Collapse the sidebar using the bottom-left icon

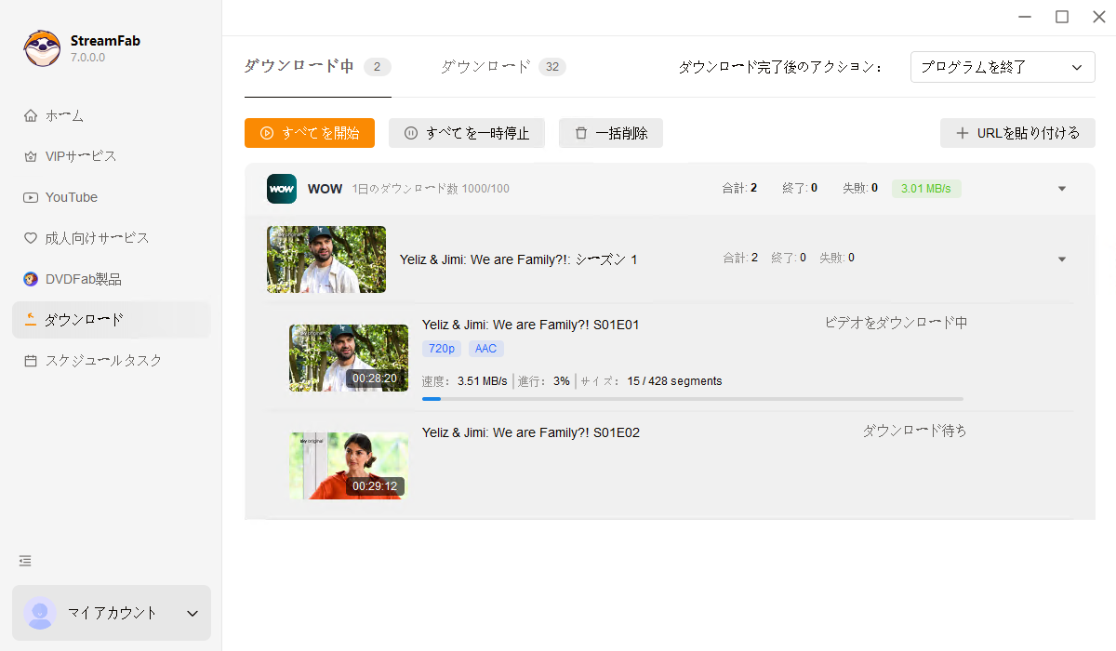[x=25, y=561]
